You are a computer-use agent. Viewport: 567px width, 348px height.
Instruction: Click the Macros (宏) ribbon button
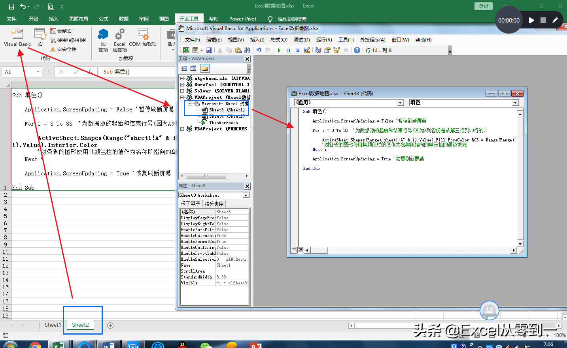[40, 38]
